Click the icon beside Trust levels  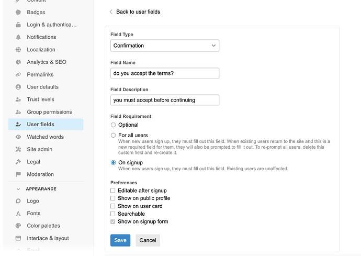(18, 99)
